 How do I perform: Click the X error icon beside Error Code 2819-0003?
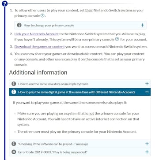[14, 152]
